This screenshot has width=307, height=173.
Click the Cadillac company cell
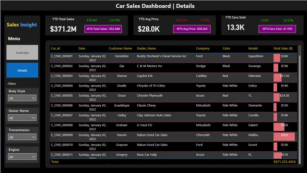201,76
